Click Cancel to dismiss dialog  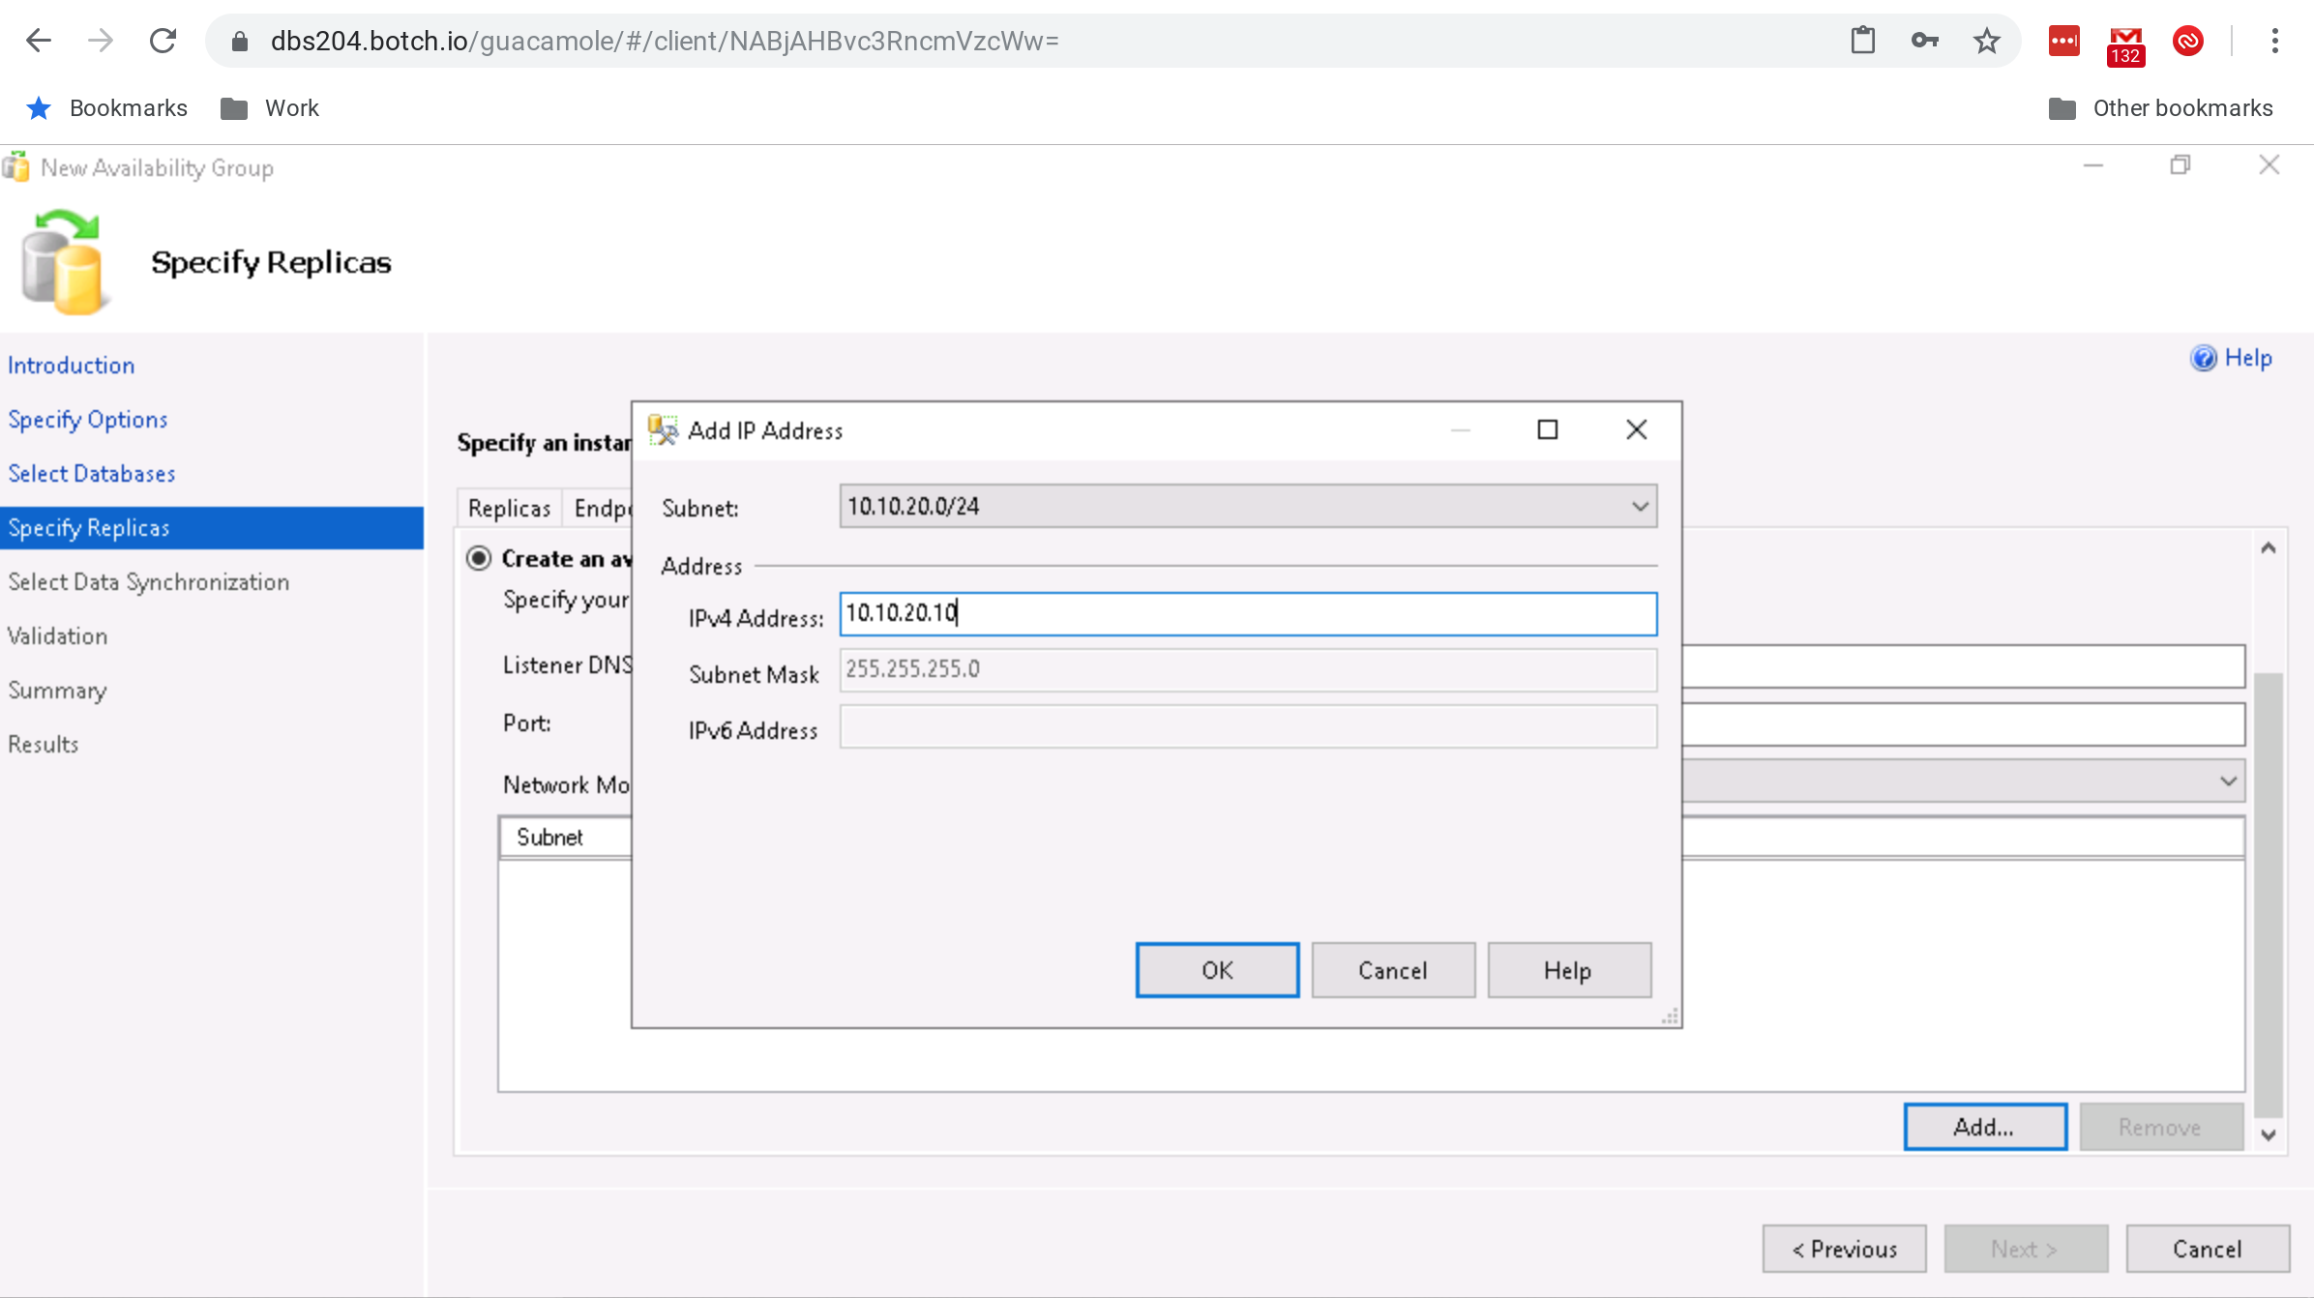point(1392,969)
